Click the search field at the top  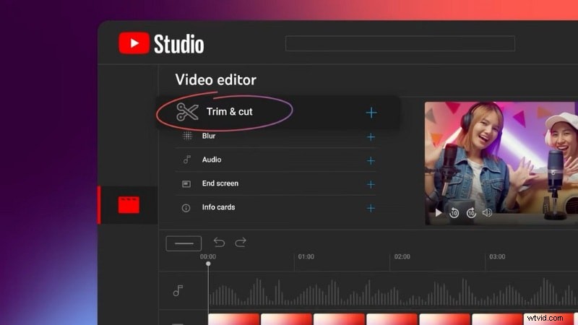[x=400, y=43]
